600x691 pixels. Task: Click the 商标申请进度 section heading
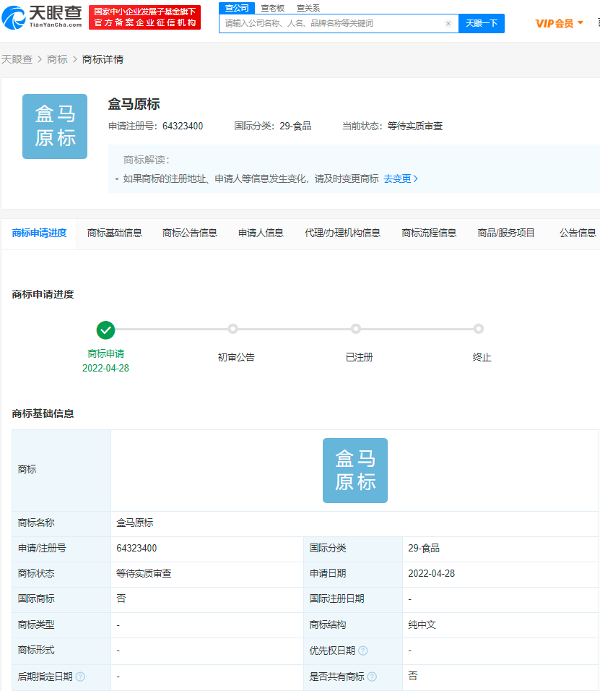pos(43,294)
